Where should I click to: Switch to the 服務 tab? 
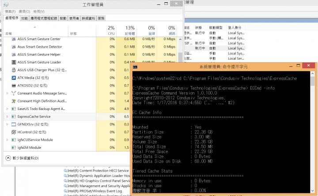coord(101,18)
